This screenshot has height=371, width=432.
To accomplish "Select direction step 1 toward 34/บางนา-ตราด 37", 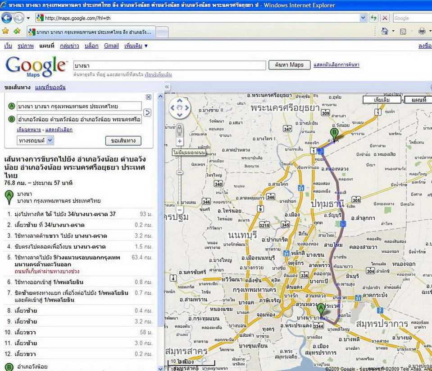I will tap(78, 214).
